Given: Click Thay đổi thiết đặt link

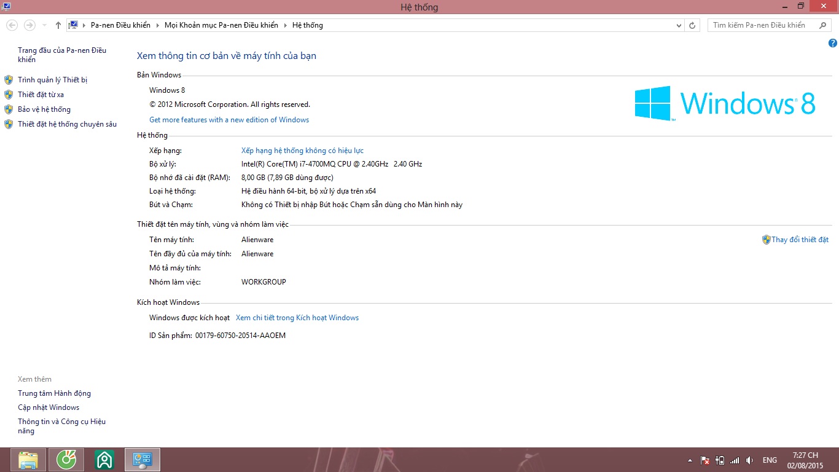Looking at the screenshot, I should [800, 240].
